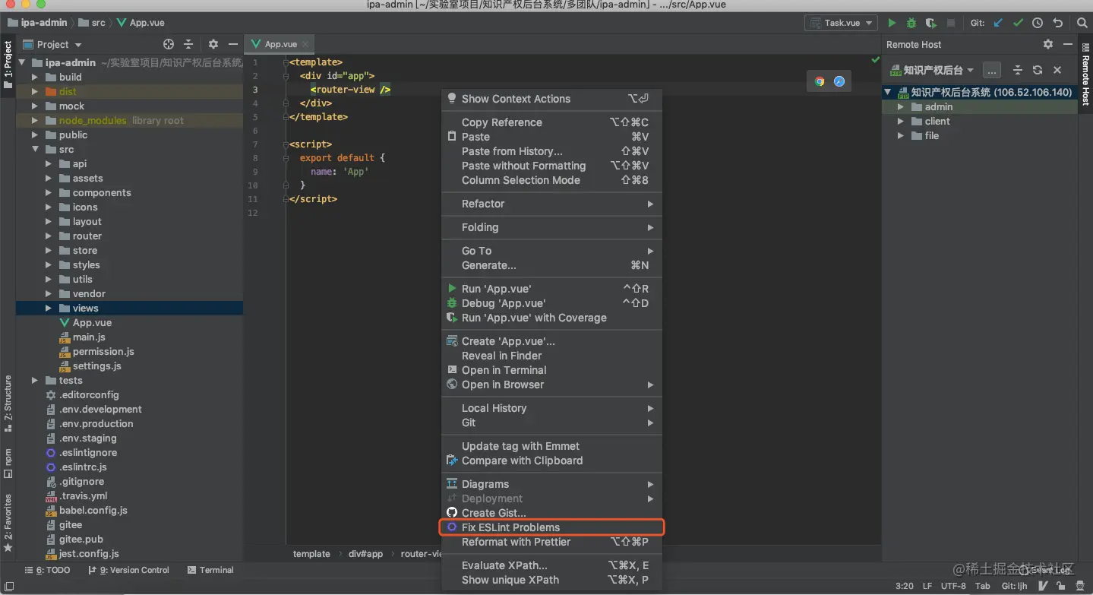This screenshot has width=1093, height=595.
Task: Open the Terminal tool window
Action: [x=210, y=570]
